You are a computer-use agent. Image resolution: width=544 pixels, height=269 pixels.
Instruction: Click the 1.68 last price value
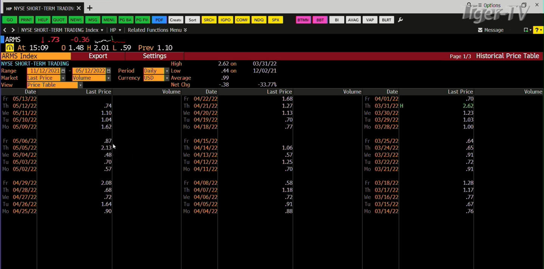tap(287, 99)
